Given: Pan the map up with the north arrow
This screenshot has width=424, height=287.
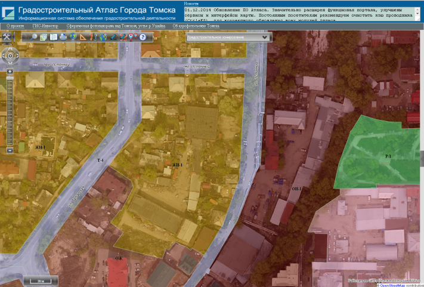Looking at the screenshot, I should point(10,49).
